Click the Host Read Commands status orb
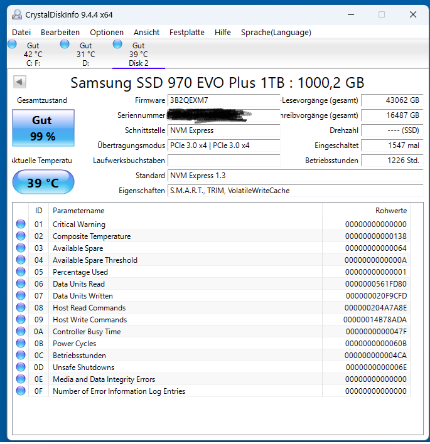Viewport: 430px width, 444px height. 21,307
